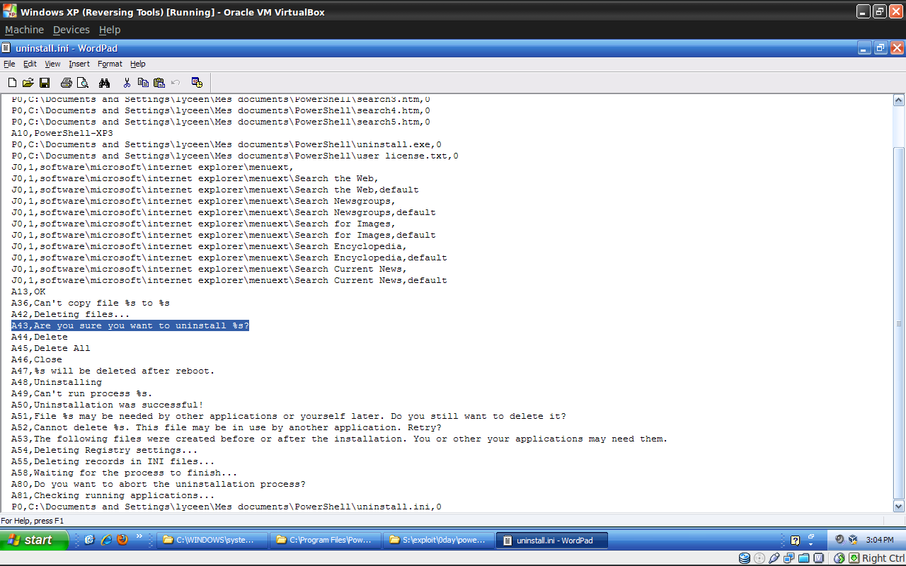Open the WordPad Insert menu
Screen dimensions: 906x566
coord(79,64)
